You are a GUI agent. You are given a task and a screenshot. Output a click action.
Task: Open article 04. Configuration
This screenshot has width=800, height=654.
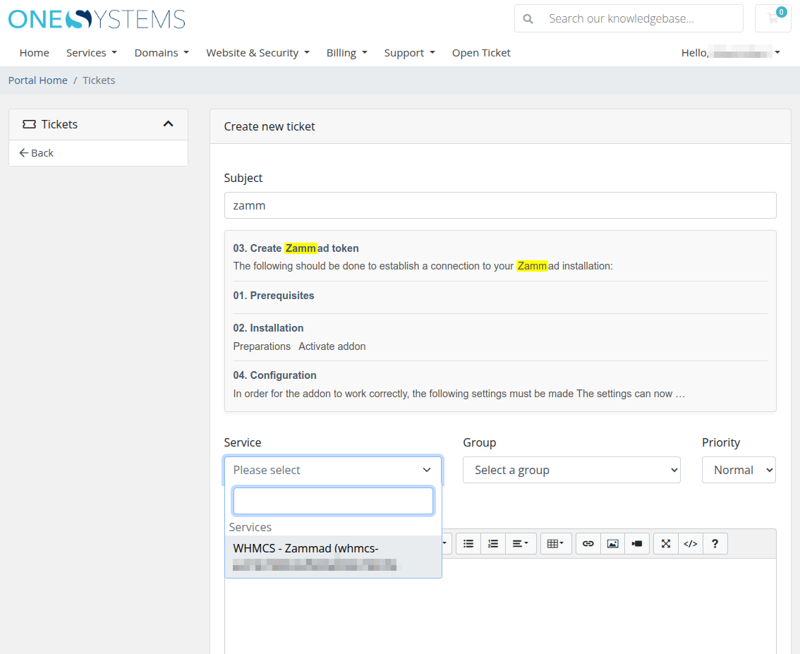click(274, 375)
